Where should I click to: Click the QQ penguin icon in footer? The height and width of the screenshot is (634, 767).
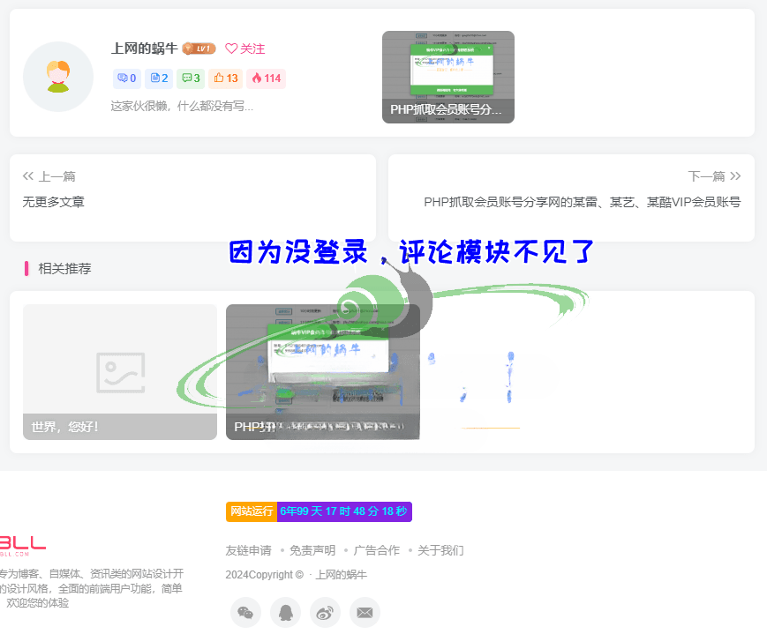(x=285, y=612)
